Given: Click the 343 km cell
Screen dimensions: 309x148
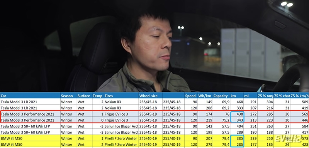Looking at the screenshot, I should tap(238, 120).
